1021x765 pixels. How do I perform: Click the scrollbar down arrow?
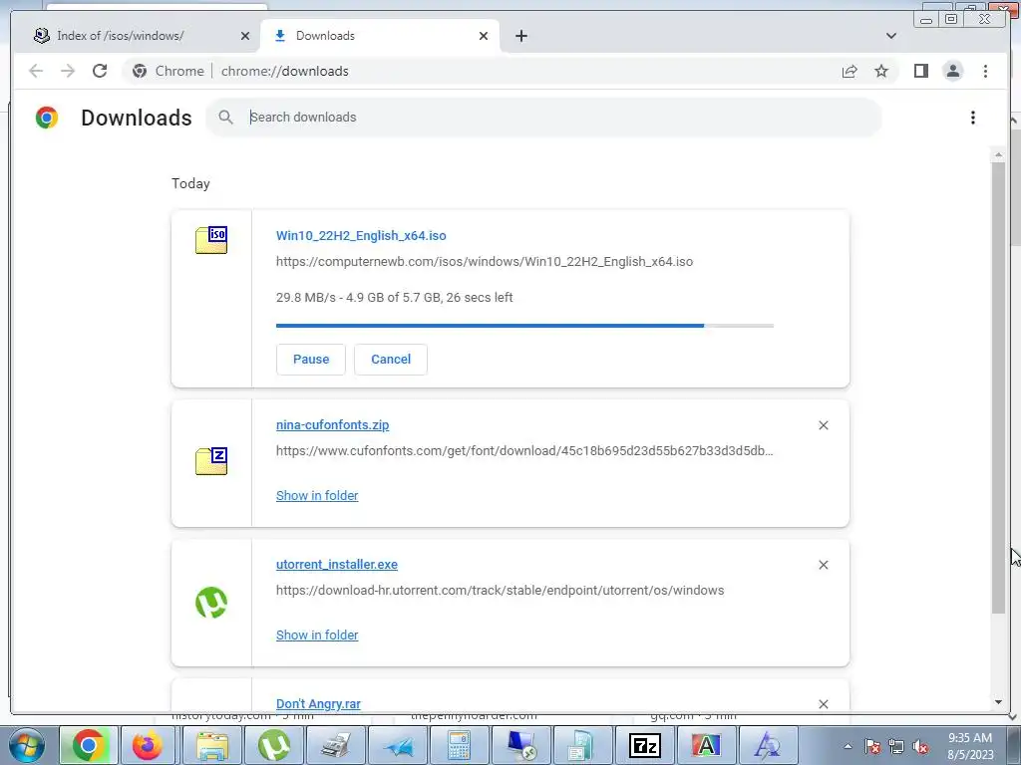(998, 702)
